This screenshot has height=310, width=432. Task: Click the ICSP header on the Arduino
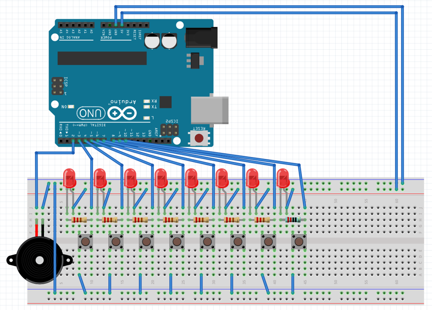[58, 85]
